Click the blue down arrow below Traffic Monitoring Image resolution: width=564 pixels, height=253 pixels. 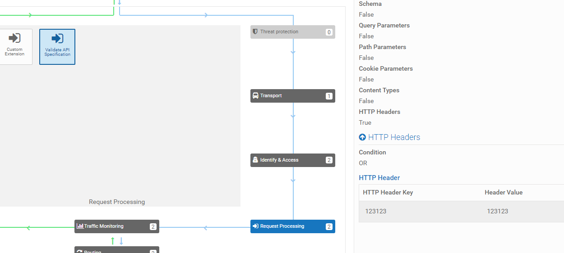point(121,241)
